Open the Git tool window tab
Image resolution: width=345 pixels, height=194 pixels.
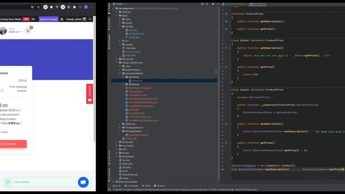coord(117,185)
